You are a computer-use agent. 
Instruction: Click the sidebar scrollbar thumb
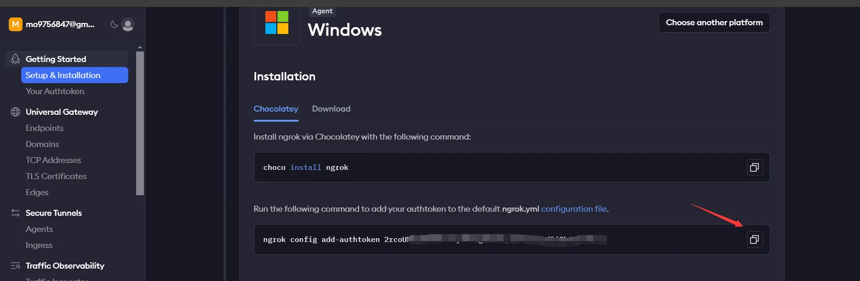[140, 123]
